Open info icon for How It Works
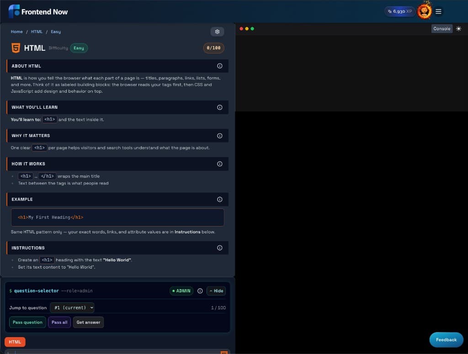468x354 pixels. click(x=220, y=164)
